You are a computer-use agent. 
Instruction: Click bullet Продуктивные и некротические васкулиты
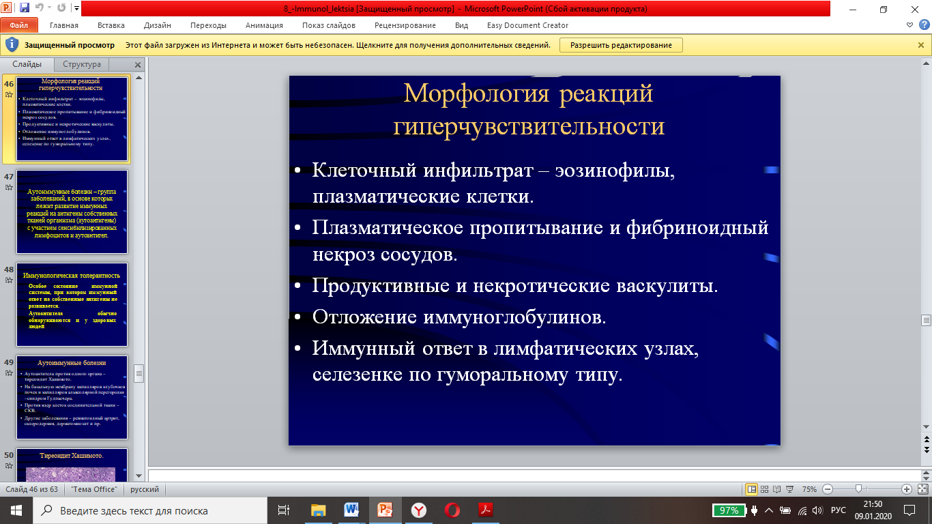[515, 286]
